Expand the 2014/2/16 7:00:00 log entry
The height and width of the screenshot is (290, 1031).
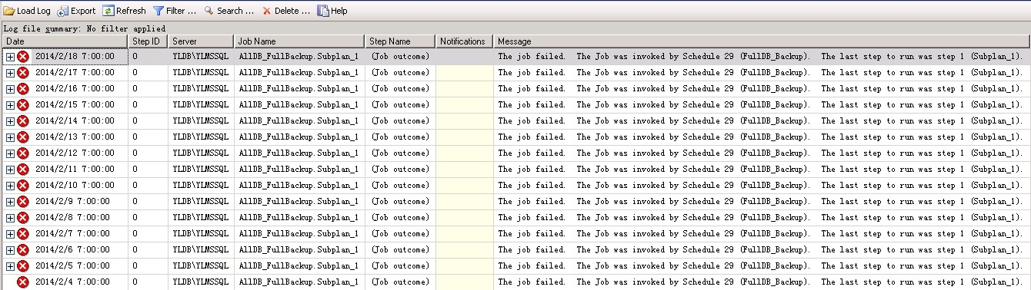coord(10,89)
